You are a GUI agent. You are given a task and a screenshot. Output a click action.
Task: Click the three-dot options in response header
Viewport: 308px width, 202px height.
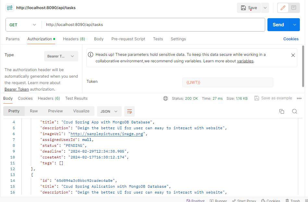pos(299,98)
